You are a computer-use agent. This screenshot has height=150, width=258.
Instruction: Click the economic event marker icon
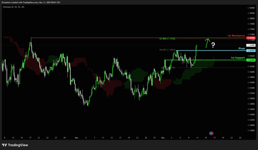211,133
